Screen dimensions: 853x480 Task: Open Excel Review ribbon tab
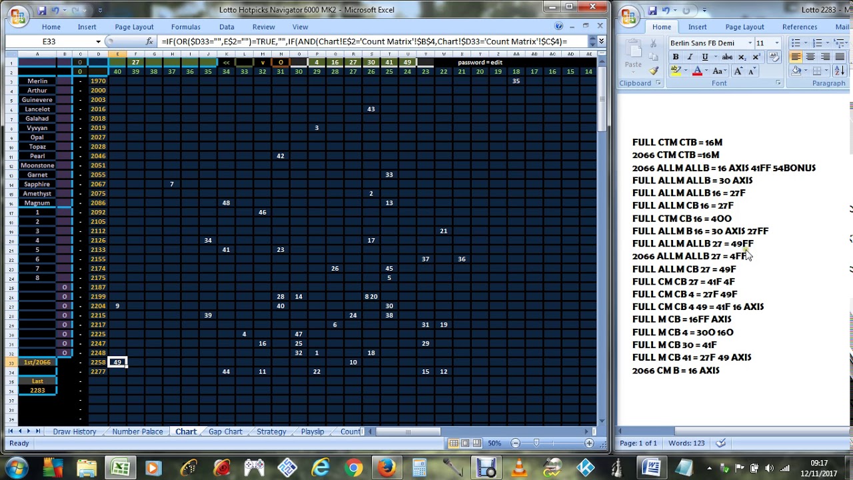click(263, 27)
